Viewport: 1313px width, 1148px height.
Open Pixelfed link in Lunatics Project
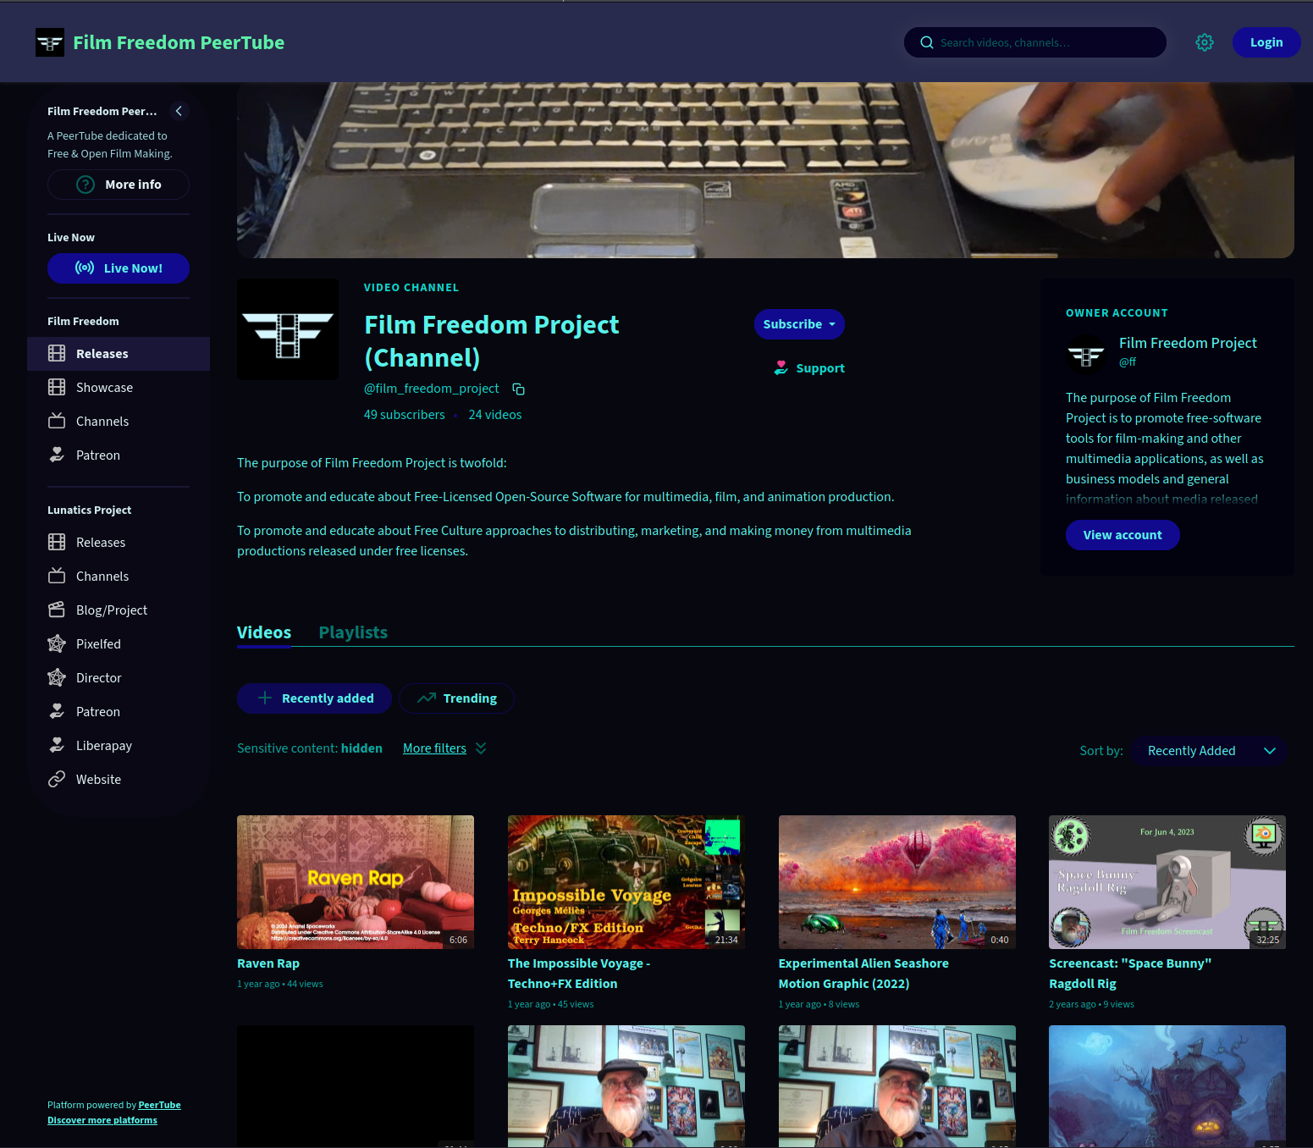[98, 644]
